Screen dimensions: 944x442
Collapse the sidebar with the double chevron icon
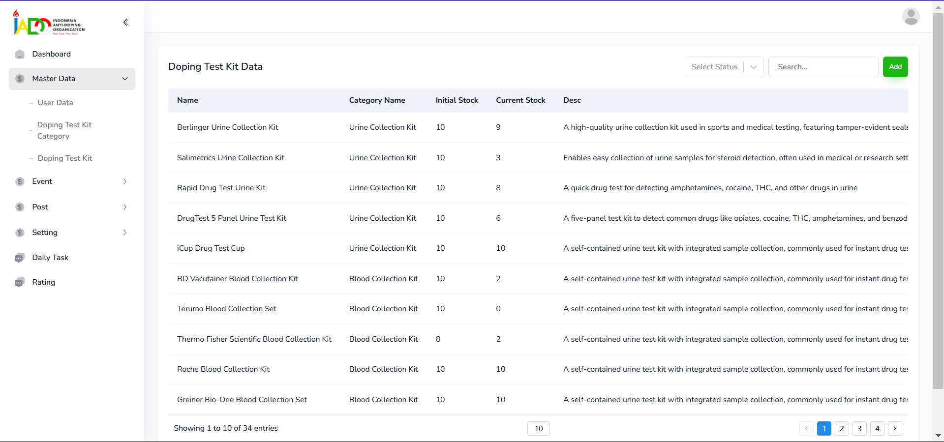tap(126, 22)
